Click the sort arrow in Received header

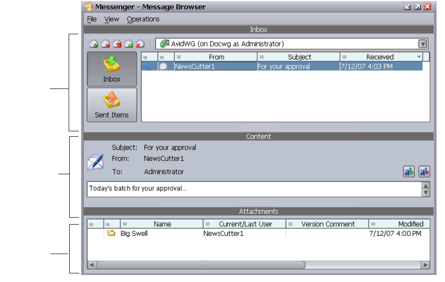tap(419, 57)
